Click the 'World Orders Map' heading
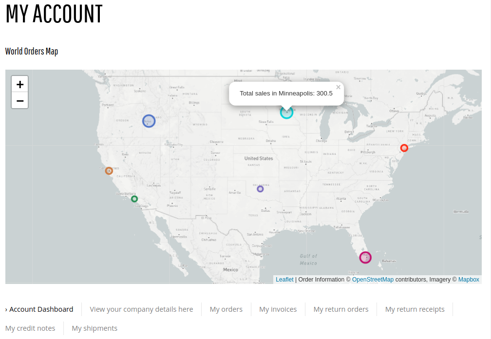Viewport: 491px width, 339px height. 32,51
